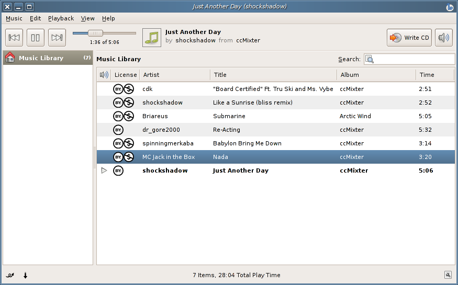Click the '7 Items, 28:04 Total Play Time' status
Image resolution: width=458 pixels, height=285 pixels.
236,275
